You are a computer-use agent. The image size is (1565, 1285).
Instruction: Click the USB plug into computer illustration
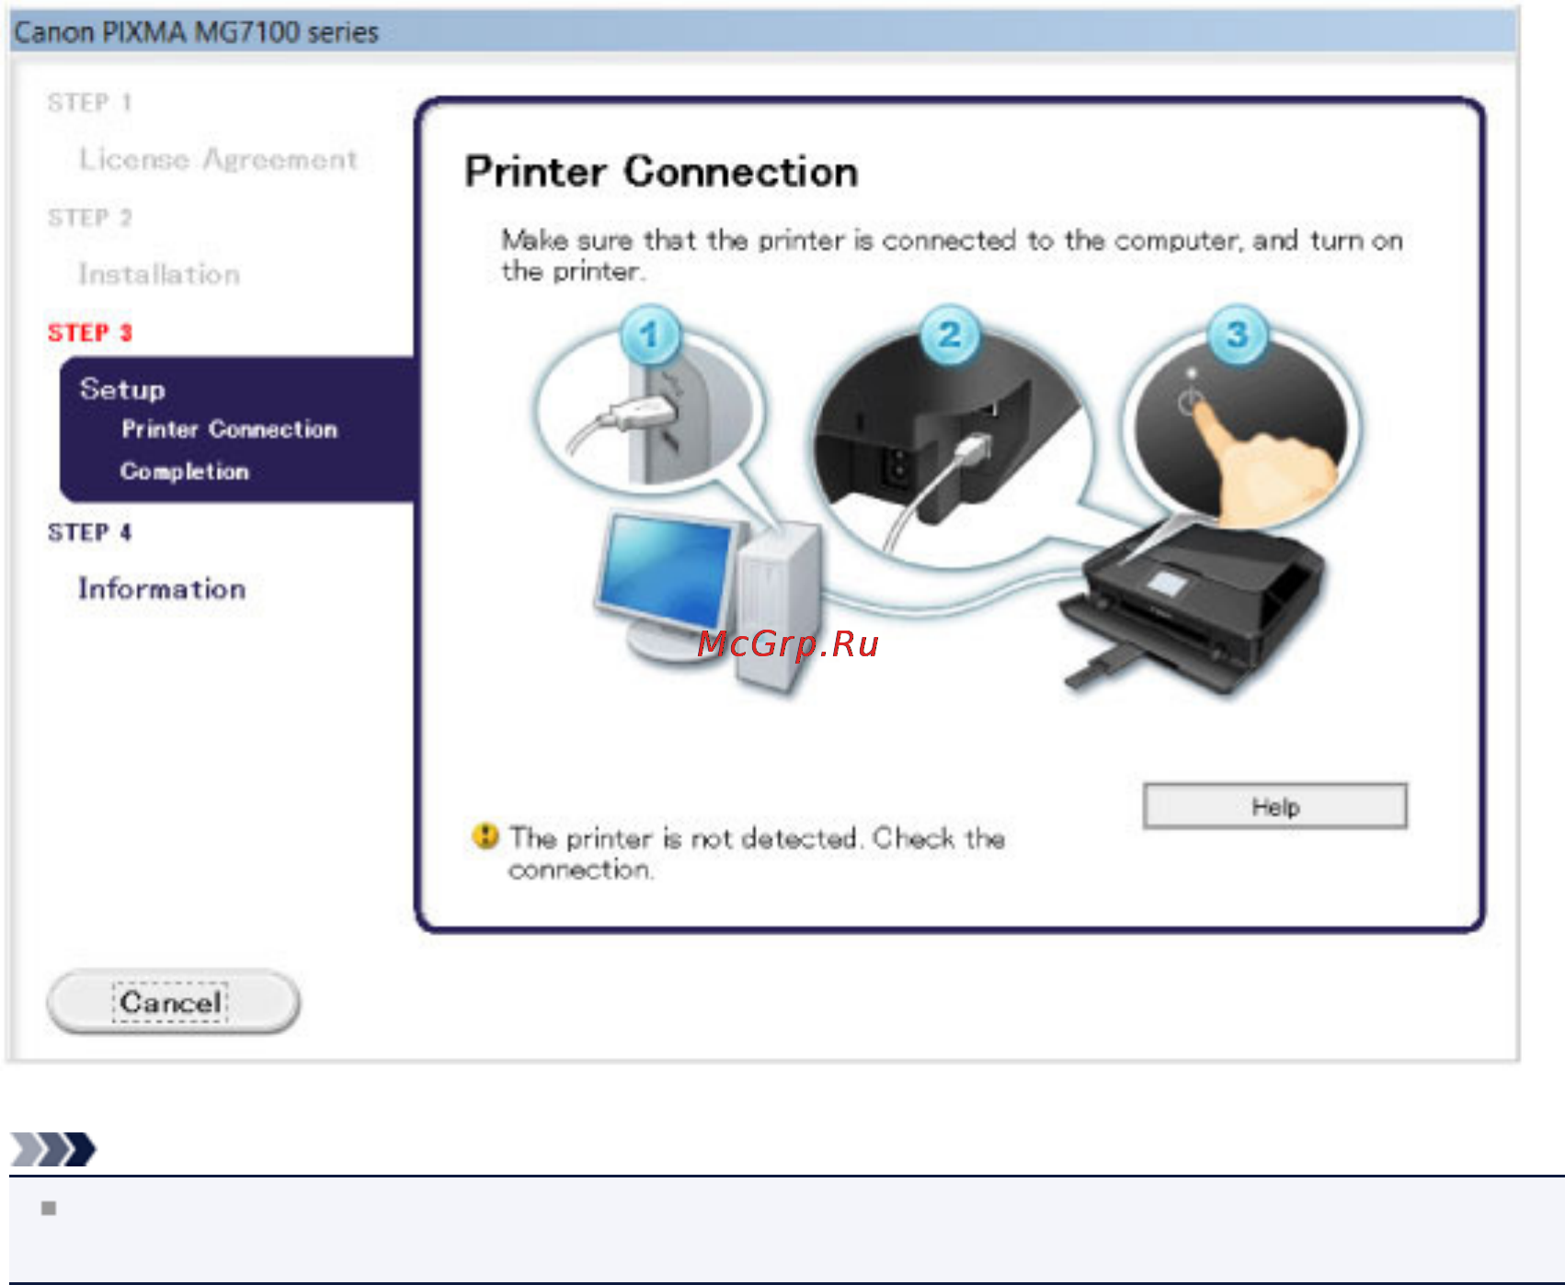tap(650, 404)
